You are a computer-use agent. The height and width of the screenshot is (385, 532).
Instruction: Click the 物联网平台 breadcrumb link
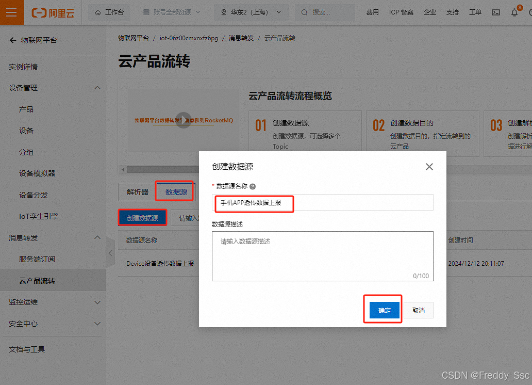click(x=134, y=38)
